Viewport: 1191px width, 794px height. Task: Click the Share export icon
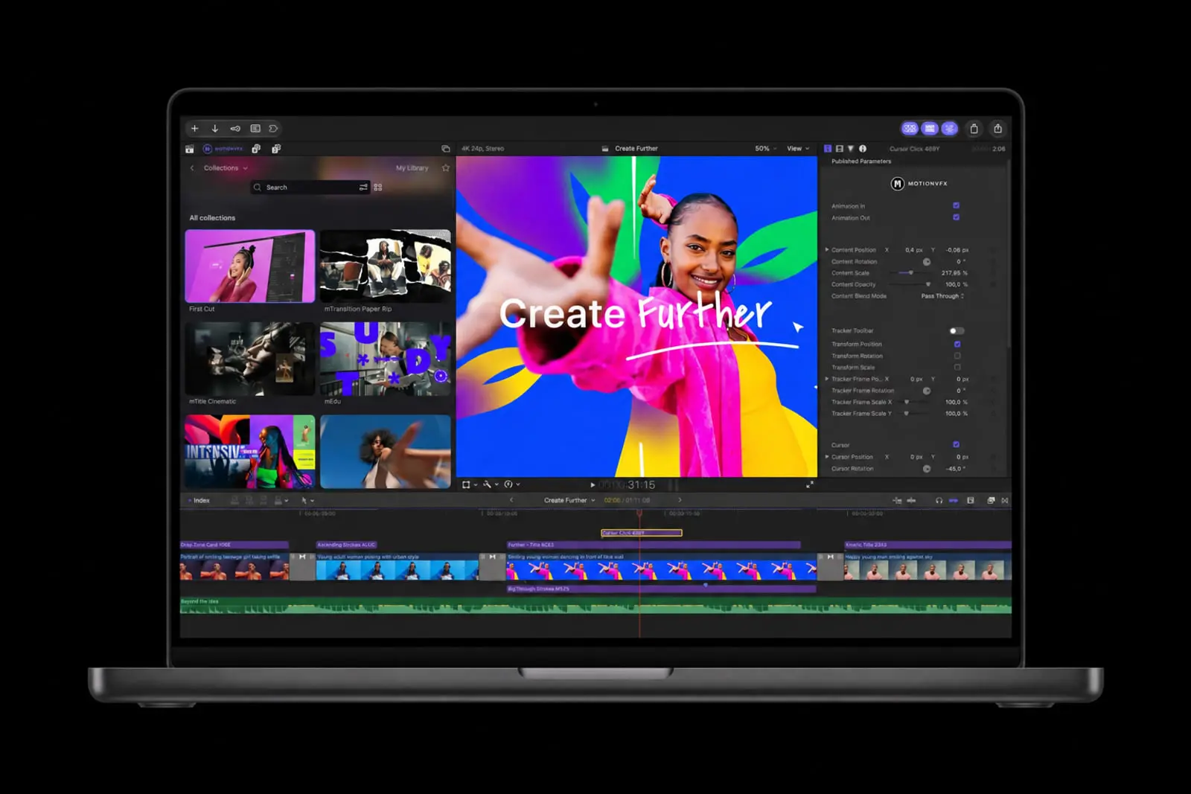998,129
